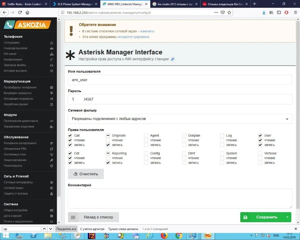300x240 pixels.
Task: Open the Сетевой фильтр dropdown
Action: (x=180, y=119)
